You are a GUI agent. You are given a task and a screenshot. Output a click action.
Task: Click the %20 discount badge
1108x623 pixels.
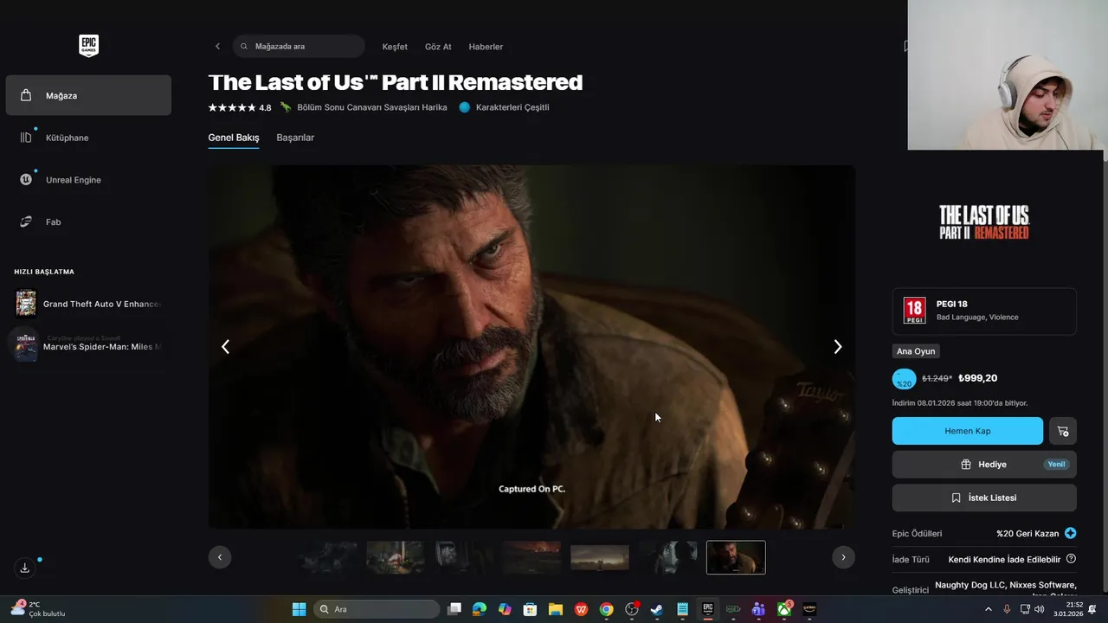904,379
